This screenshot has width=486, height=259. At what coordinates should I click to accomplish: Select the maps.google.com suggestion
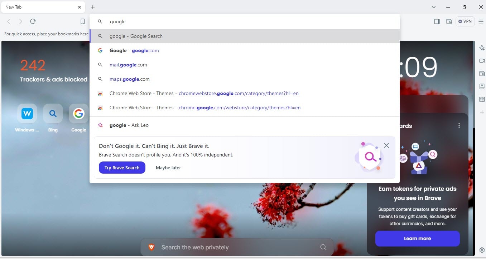(x=245, y=79)
